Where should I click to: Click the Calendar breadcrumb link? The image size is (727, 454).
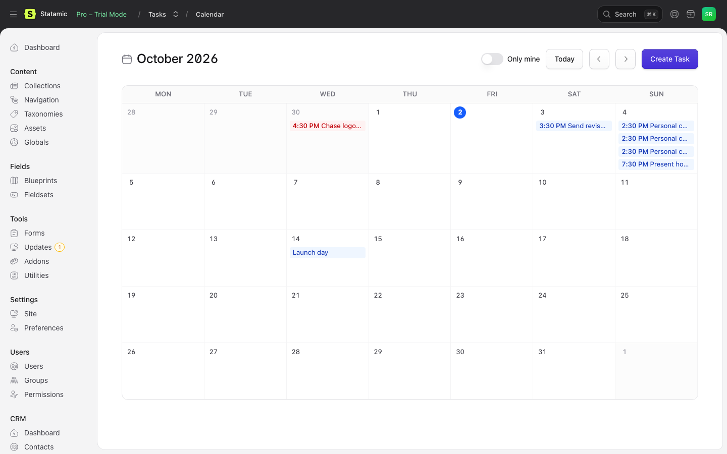tap(210, 14)
